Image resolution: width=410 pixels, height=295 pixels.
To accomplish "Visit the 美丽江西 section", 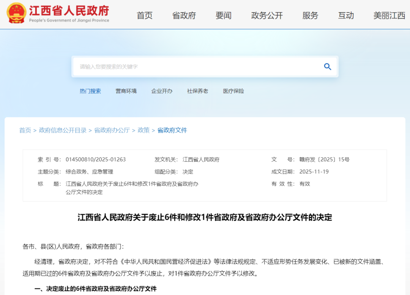I will tap(389, 16).
